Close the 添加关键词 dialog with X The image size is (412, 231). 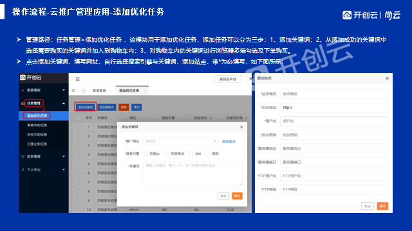click(x=241, y=127)
